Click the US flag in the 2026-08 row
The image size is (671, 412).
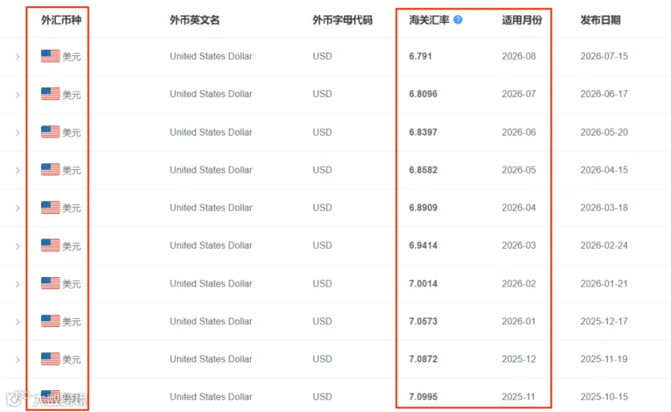pyautogui.click(x=51, y=56)
